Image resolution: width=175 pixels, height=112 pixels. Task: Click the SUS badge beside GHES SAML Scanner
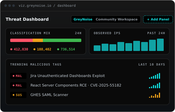(18, 95)
